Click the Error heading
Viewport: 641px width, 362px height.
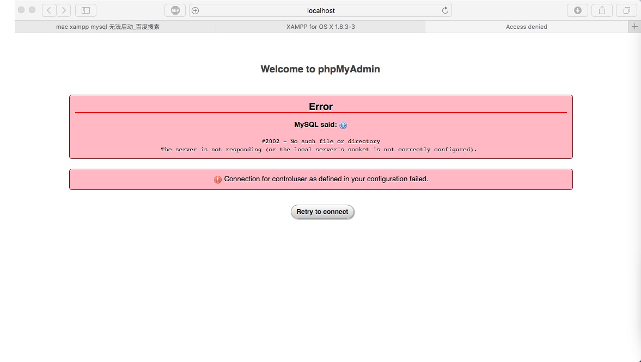[320, 107]
